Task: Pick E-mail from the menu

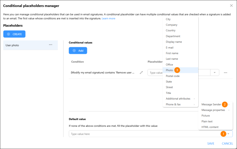Action: coord(180,48)
